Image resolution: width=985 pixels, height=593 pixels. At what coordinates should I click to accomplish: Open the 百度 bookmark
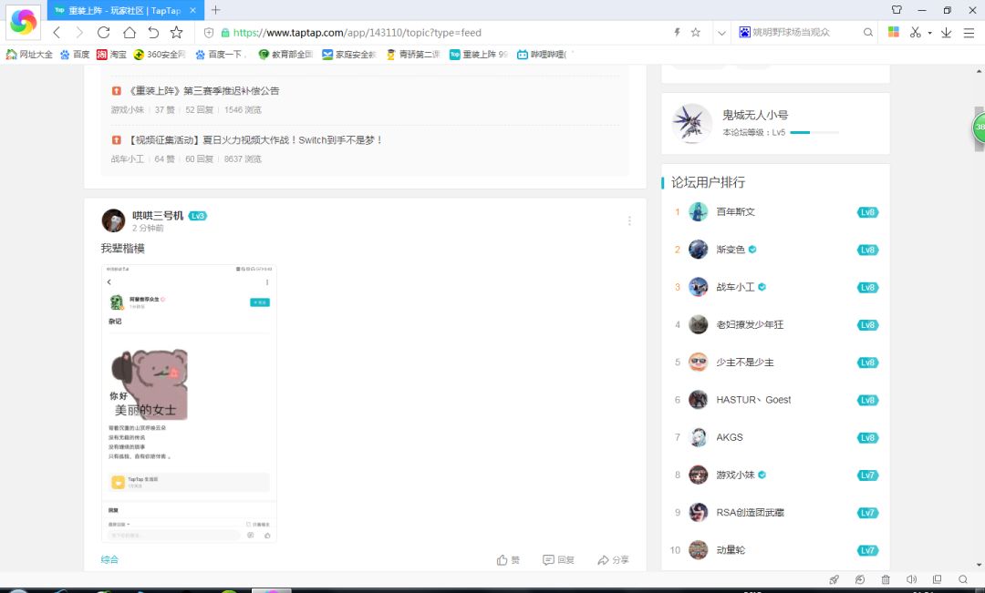point(75,55)
